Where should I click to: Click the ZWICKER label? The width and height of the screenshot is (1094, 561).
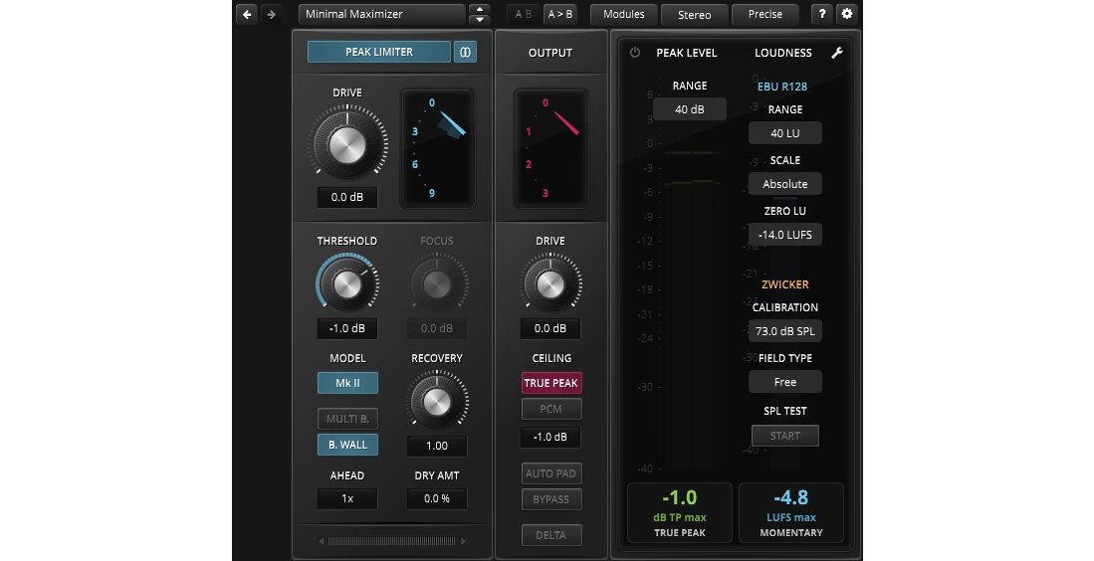[785, 284]
